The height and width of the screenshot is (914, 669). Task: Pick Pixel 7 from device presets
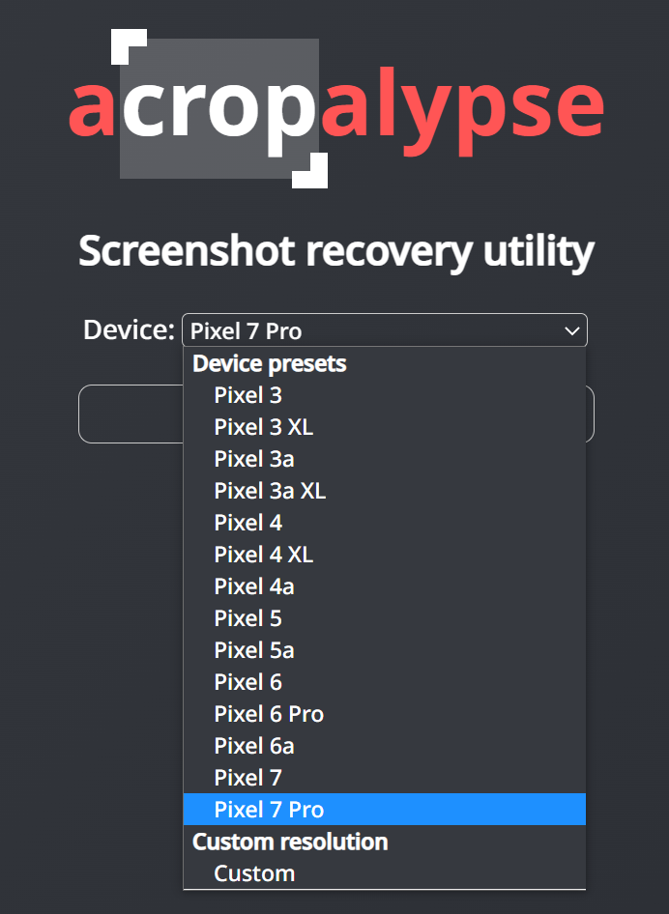(248, 778)
